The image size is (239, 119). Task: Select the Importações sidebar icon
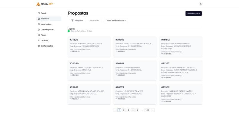(x=39, y=24)
